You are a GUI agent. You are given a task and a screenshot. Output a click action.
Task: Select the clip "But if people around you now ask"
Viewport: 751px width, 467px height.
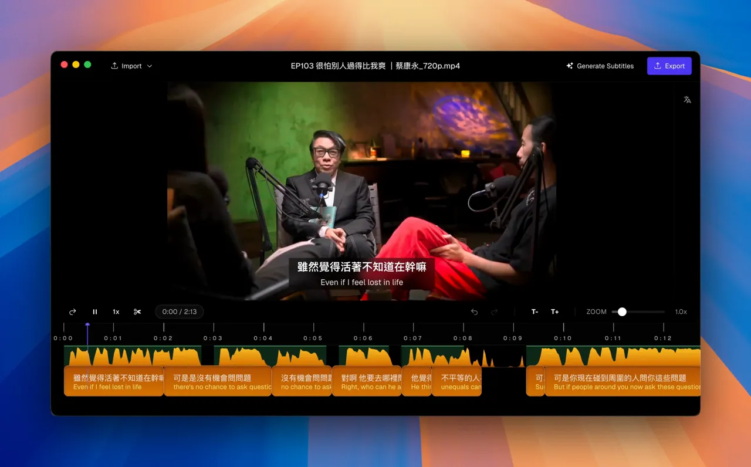pyautogui.click(x=623, y=381)
